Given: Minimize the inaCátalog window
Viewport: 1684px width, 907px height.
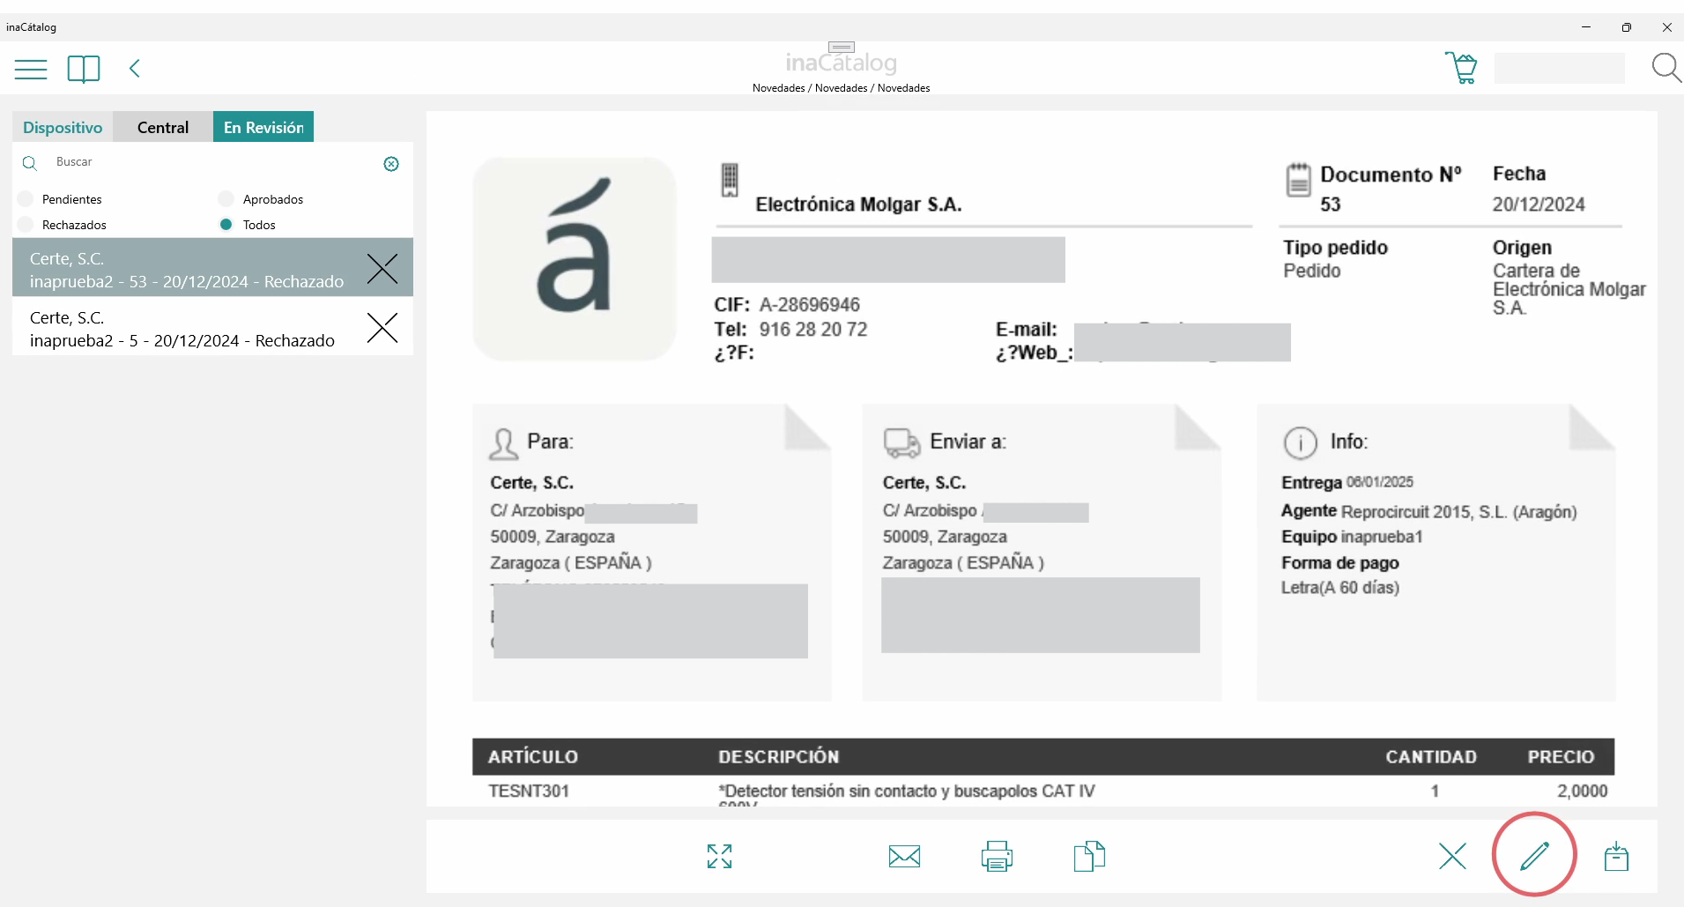Looking at the screenshot, I should tap(1586, 27).
